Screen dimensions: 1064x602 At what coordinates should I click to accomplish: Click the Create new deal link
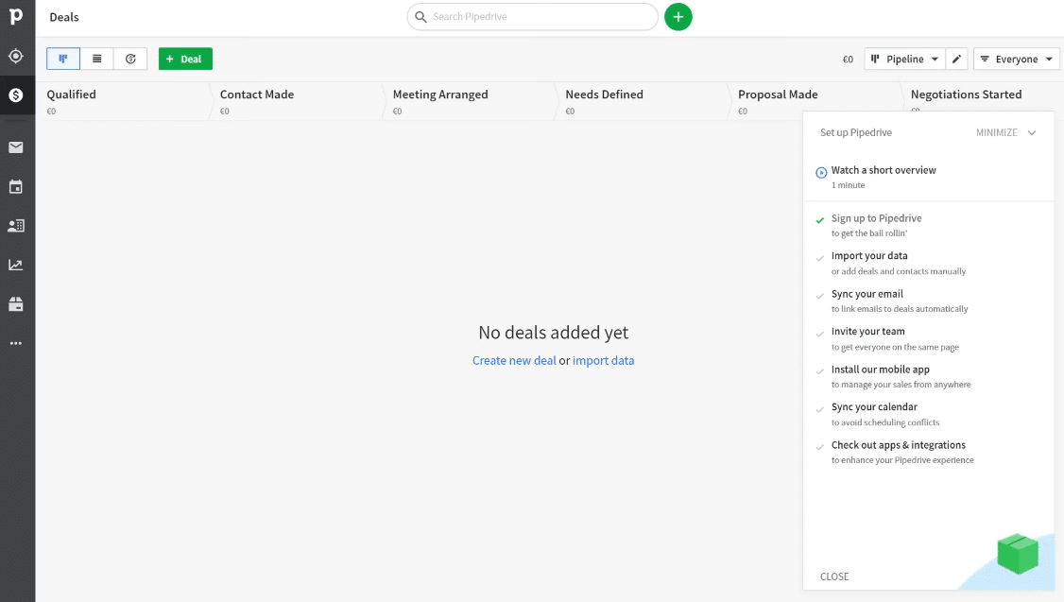[x=514, y=360]
